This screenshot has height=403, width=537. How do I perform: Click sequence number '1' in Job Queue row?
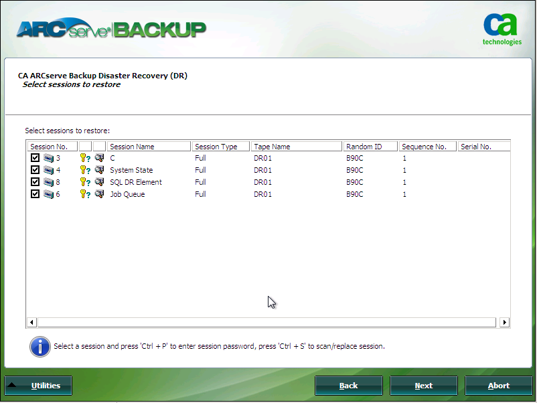click(404, 194)
